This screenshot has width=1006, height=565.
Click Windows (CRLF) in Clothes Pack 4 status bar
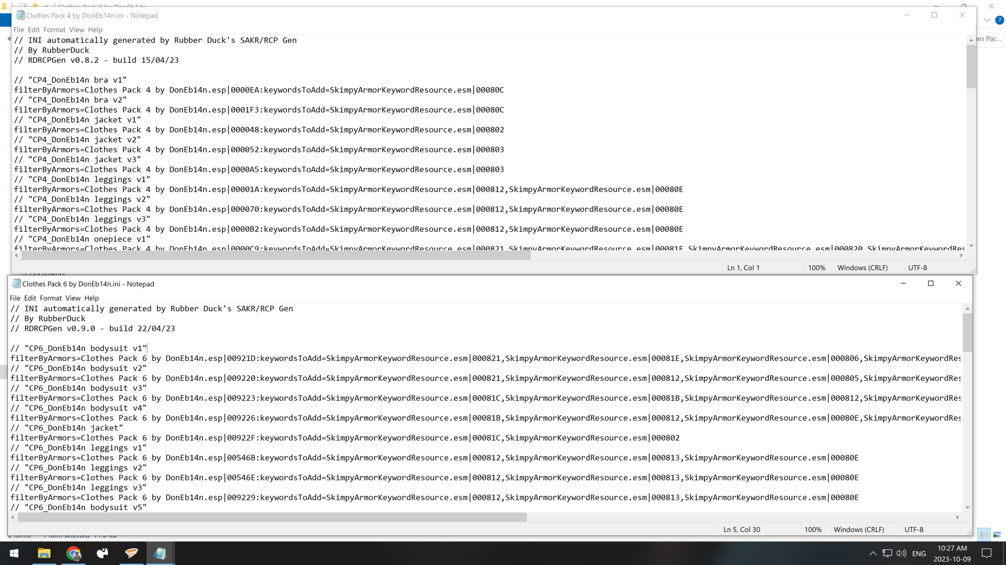[862, 267]
